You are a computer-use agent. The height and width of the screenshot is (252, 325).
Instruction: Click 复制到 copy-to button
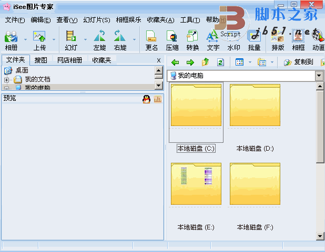[299, 62]
